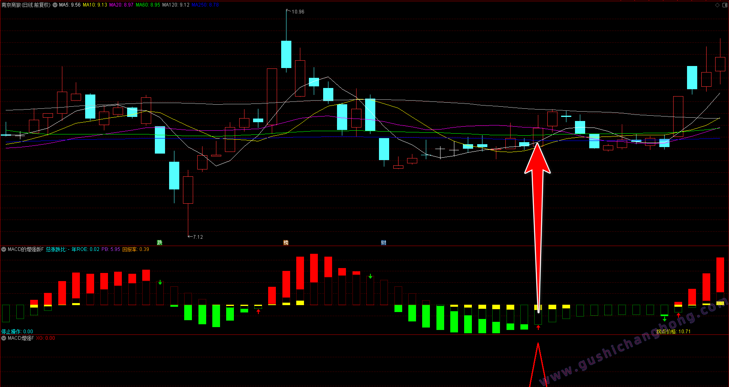Click the 回报率: 0.39 label
Image resolution: width=729 pixels, height=387 pixels.
click(x=136, y=249)
